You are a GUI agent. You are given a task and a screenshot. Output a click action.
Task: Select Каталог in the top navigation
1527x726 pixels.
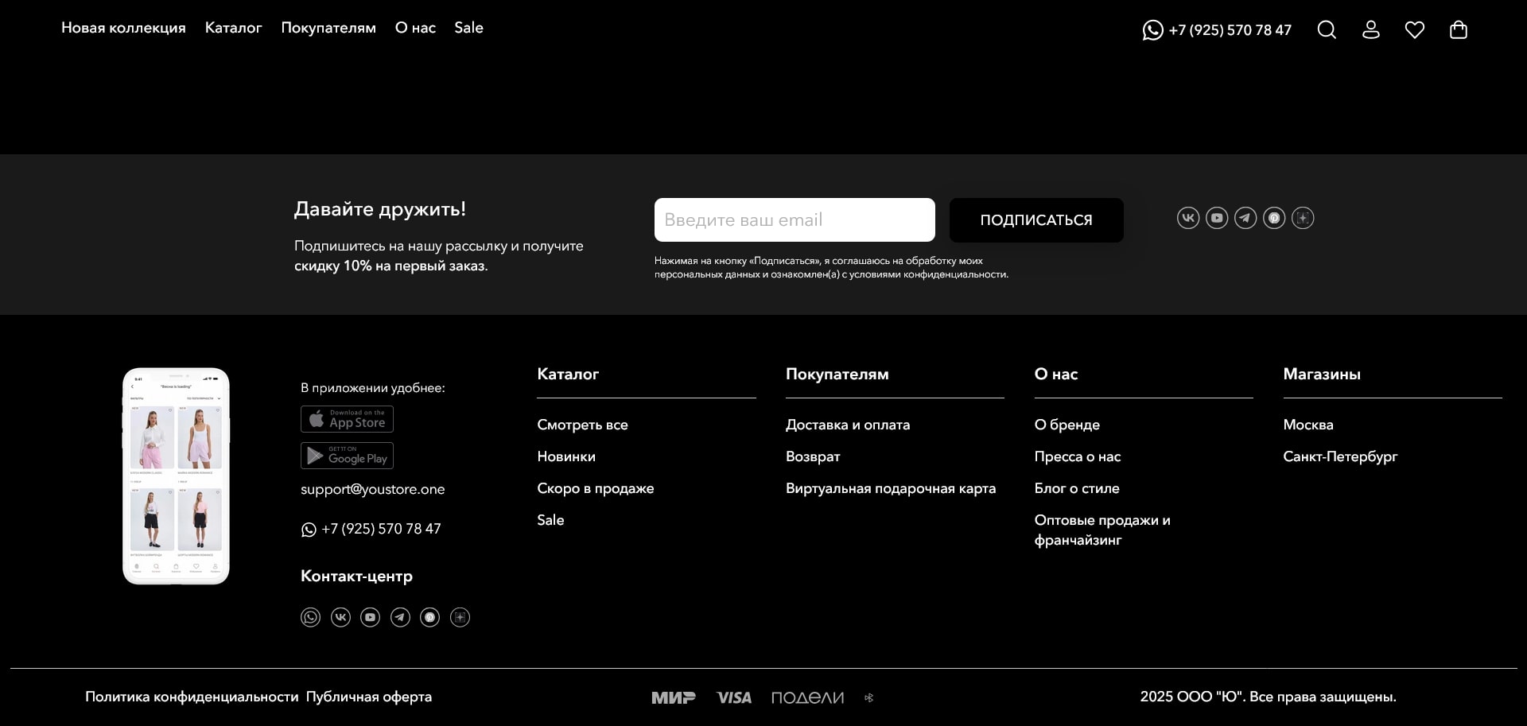[x=233, y=28]
